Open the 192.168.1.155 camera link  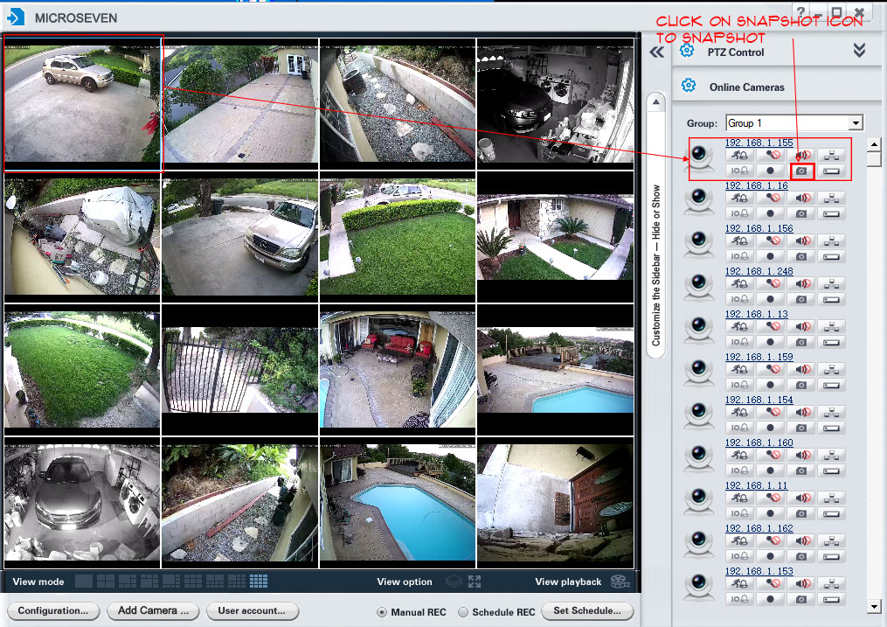[x=759, y=143]
